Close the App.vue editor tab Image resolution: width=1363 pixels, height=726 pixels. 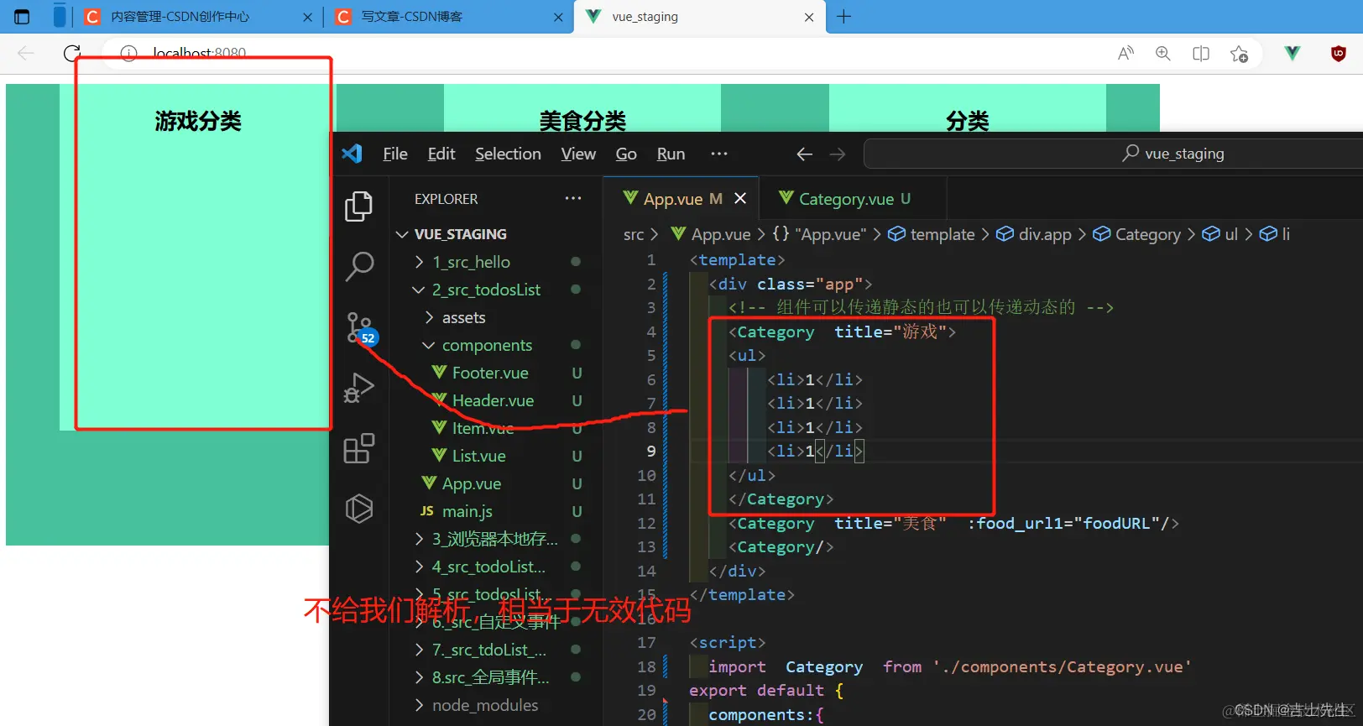pyautogui.click(x=740, y=199)
